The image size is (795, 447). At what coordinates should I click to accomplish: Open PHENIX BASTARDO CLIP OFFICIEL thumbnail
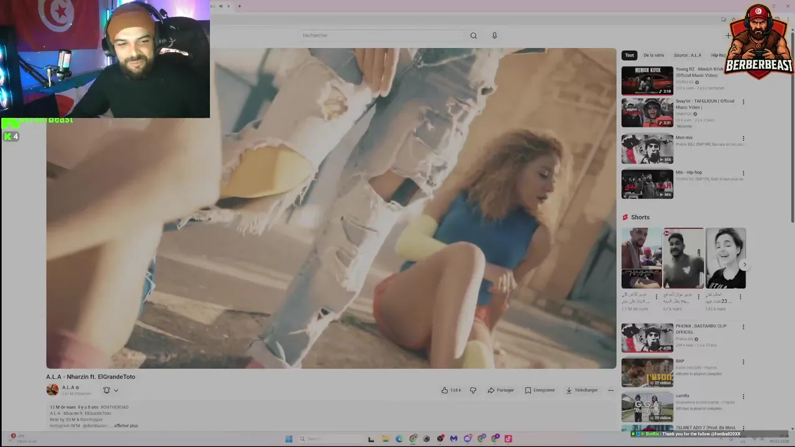(x=647, y=338)
